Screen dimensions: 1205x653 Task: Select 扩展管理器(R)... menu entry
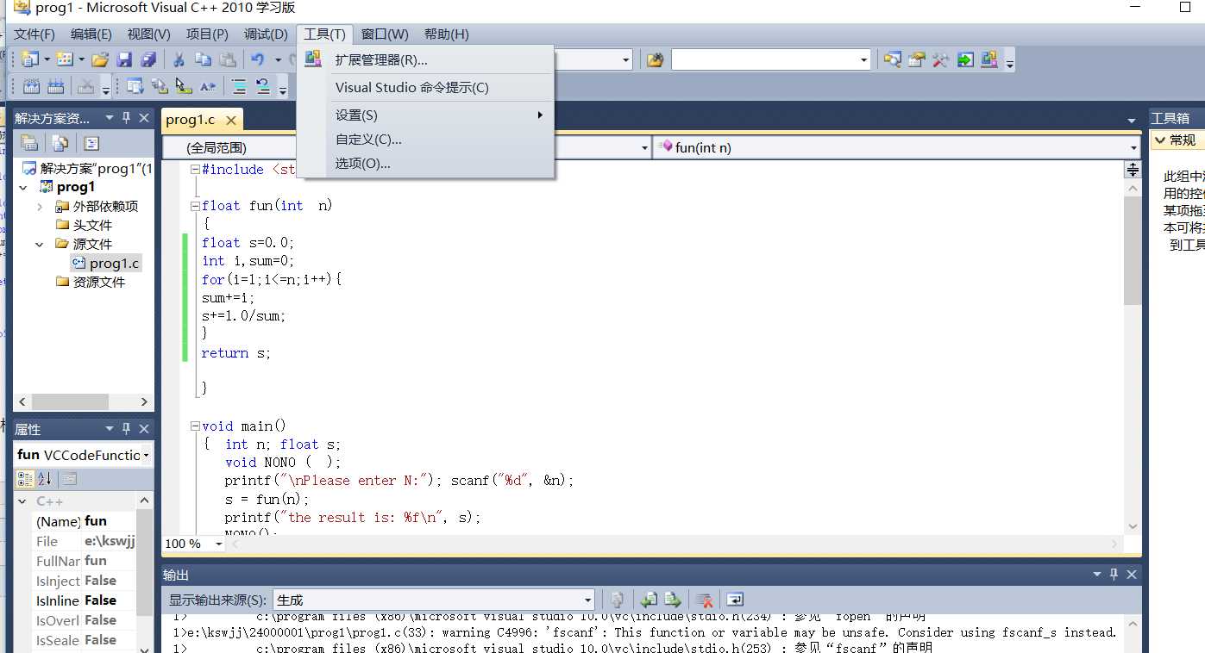coord(424,60)
